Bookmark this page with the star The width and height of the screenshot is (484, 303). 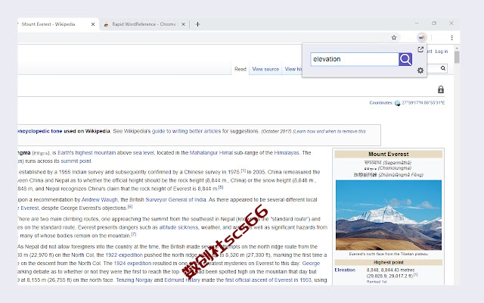coord(394,38)
